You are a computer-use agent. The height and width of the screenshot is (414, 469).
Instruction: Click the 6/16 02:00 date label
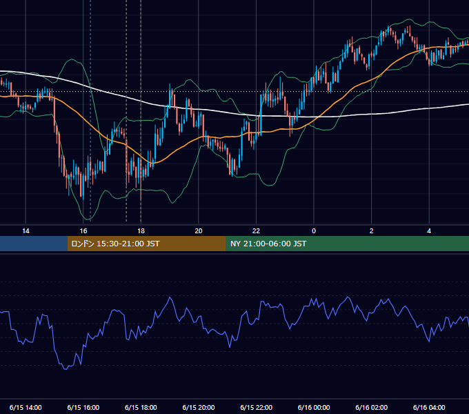[372, 407]
